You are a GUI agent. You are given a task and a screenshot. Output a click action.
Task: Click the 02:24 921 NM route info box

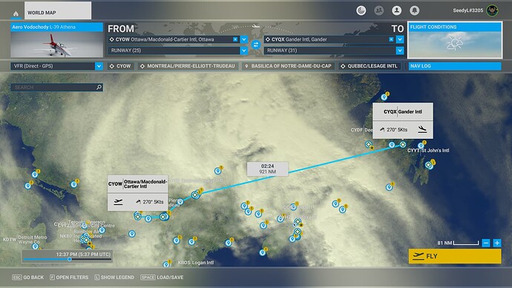click(x=267, y=168)
